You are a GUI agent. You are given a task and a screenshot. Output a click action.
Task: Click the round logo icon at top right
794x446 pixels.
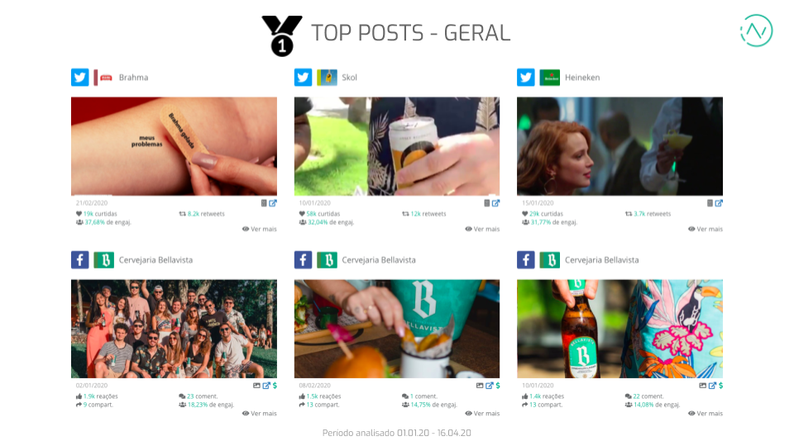pos(756,31)
